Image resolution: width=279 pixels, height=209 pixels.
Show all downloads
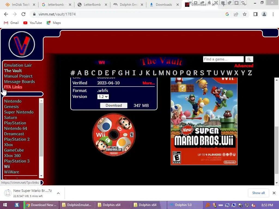pos(258,193)
